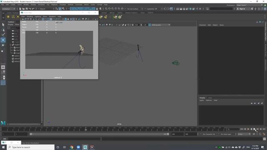
Task: Click the second yellow light shelf icon
Action: click(13, 17)
